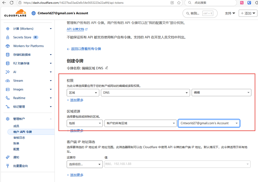Image resolution: width=258 pixels, height=182 pixels.
Task: Click the Workers for Platforms cube icon
Action: pos(7,46)
